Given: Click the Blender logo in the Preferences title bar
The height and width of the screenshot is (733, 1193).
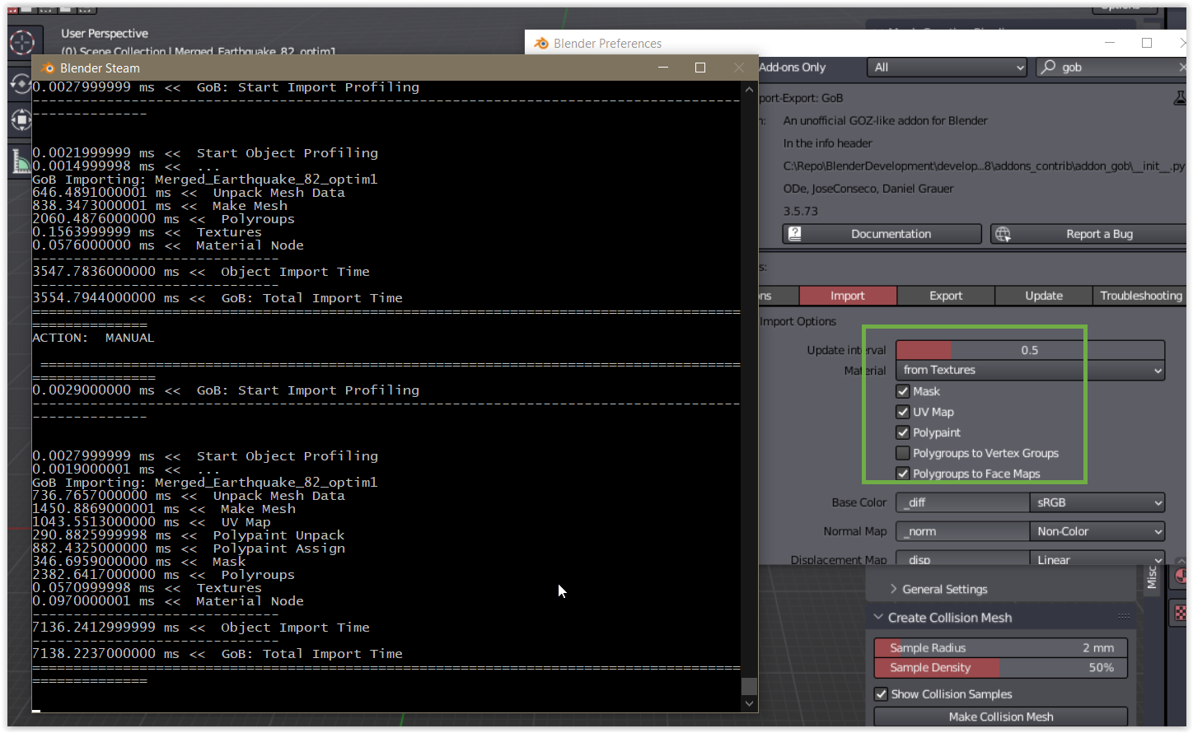Looking at the screenshot, I should coord(541,43).
